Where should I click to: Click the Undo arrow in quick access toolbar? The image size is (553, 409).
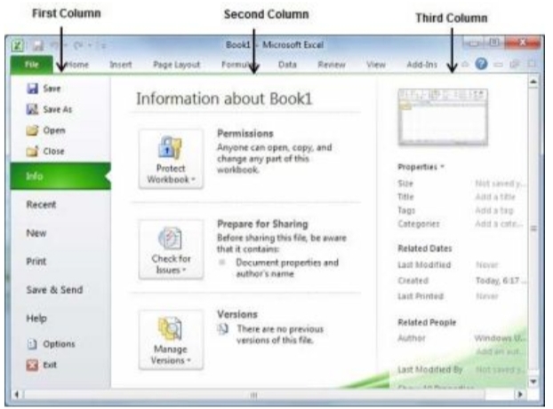pyautogui.click(x=55, y=45)
